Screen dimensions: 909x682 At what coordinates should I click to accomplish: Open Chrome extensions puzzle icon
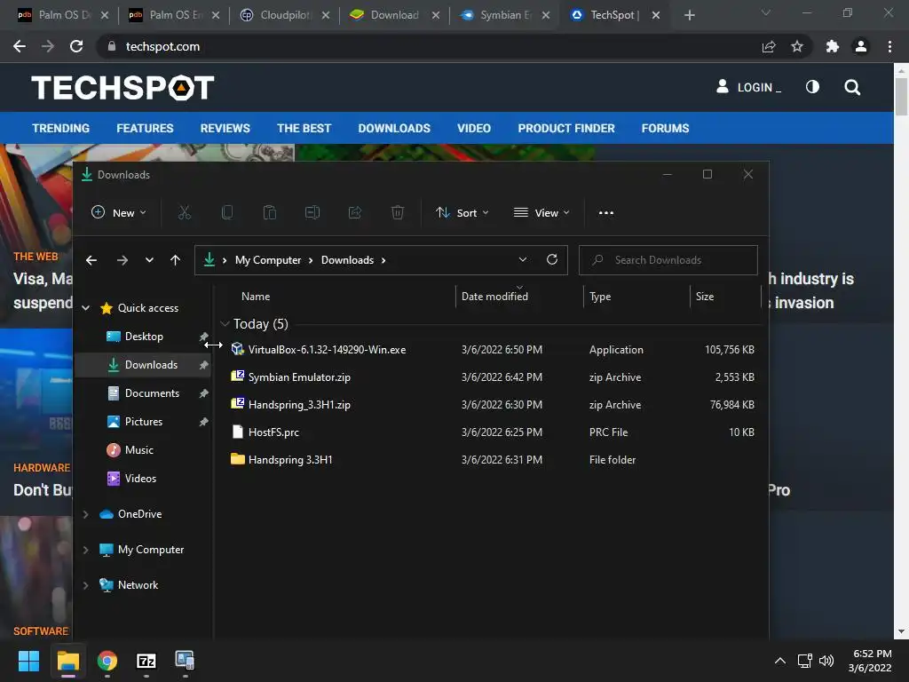tap(833, 46)
